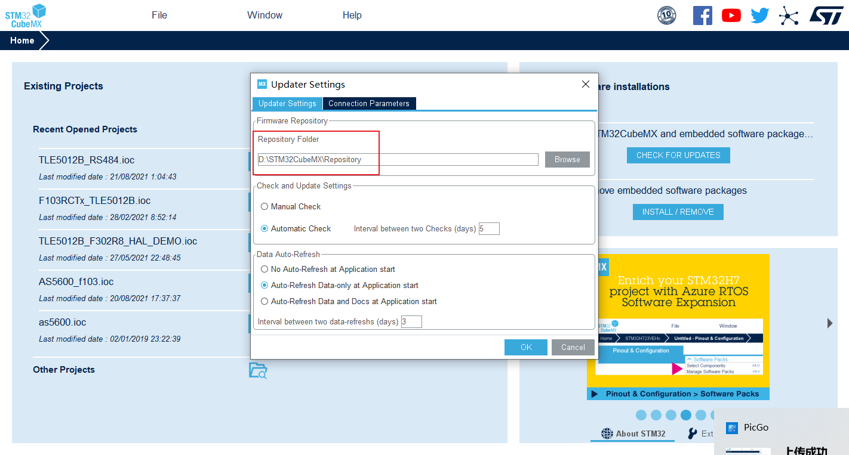Click CHECK FOR UPDATES button

(678, 155)
